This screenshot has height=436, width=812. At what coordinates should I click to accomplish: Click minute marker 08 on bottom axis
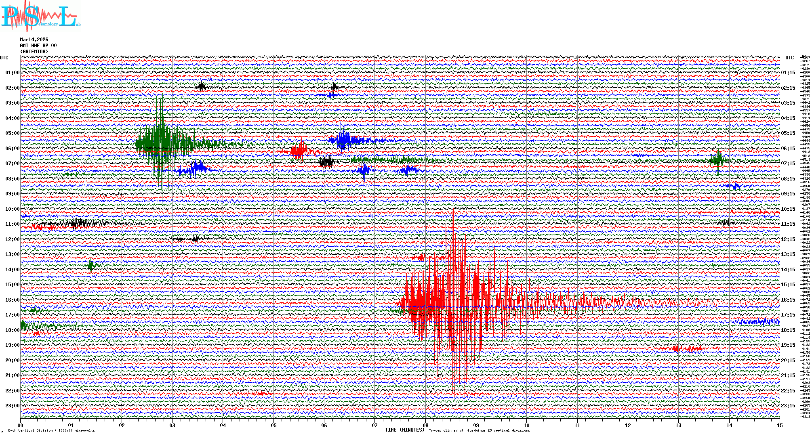[x=425, y=425]
